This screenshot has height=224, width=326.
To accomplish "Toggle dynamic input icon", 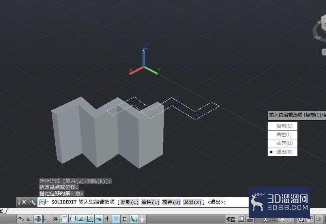I will (99, 219).
